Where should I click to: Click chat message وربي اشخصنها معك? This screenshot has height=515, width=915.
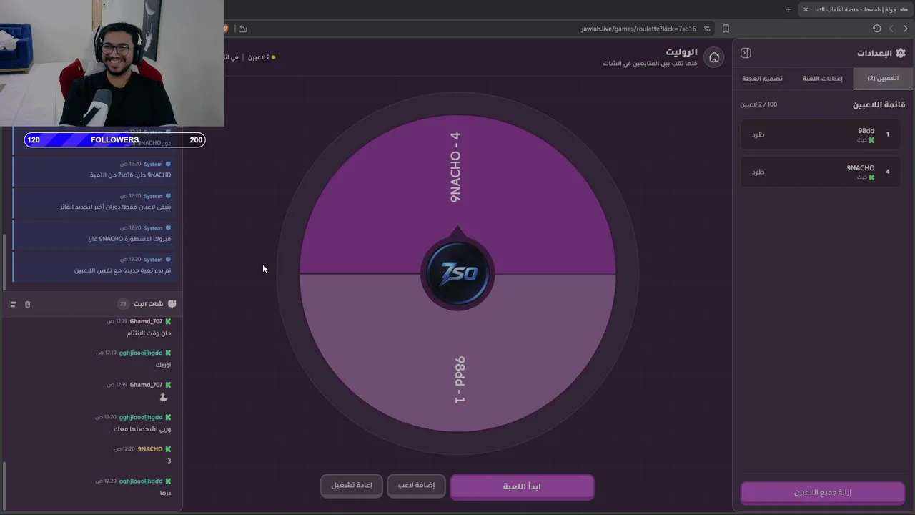tap(142, 429)
